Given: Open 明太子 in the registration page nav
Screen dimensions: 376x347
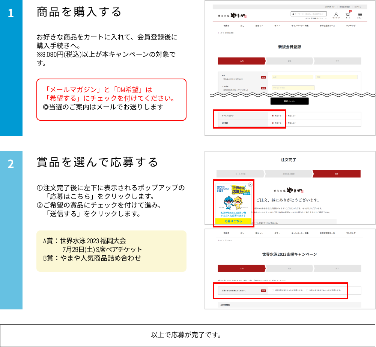Looking at the screenshot, I should pos(226,26).
